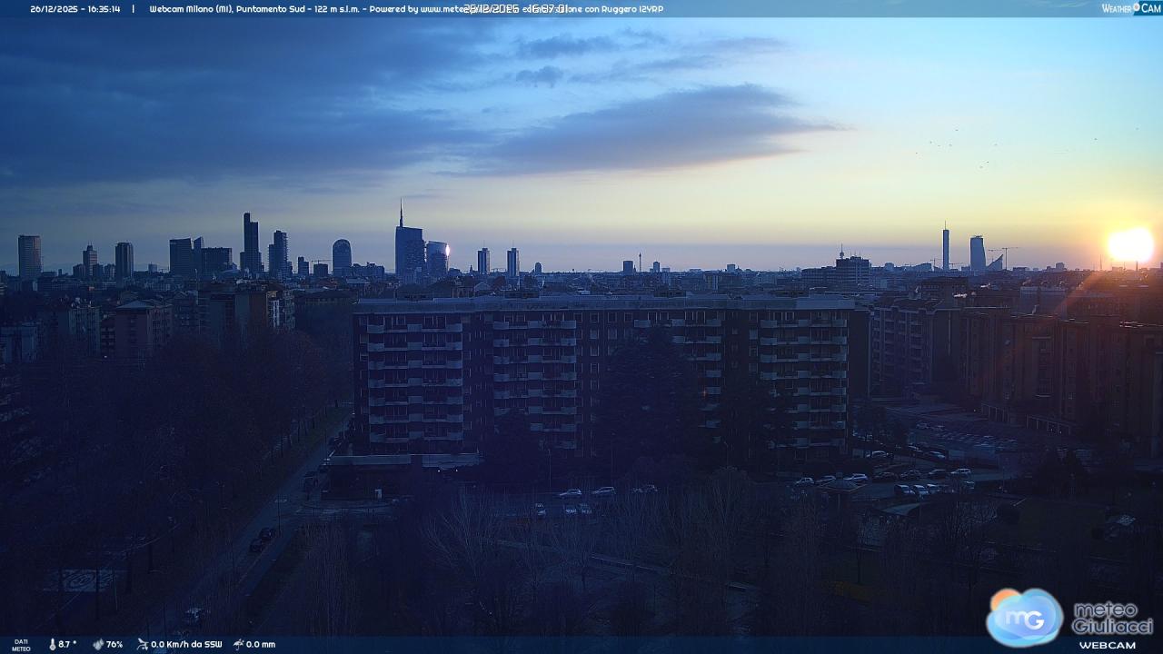Click the 0.0 Km/h da SSW wind reading
Screen dimensions: 1163x654
pyautogui.click(x=186, y=644)
